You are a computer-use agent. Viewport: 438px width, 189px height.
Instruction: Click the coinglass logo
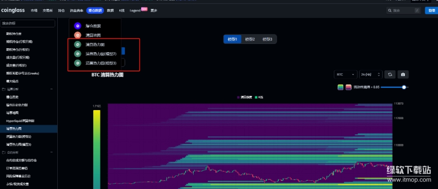click(14, 10)
